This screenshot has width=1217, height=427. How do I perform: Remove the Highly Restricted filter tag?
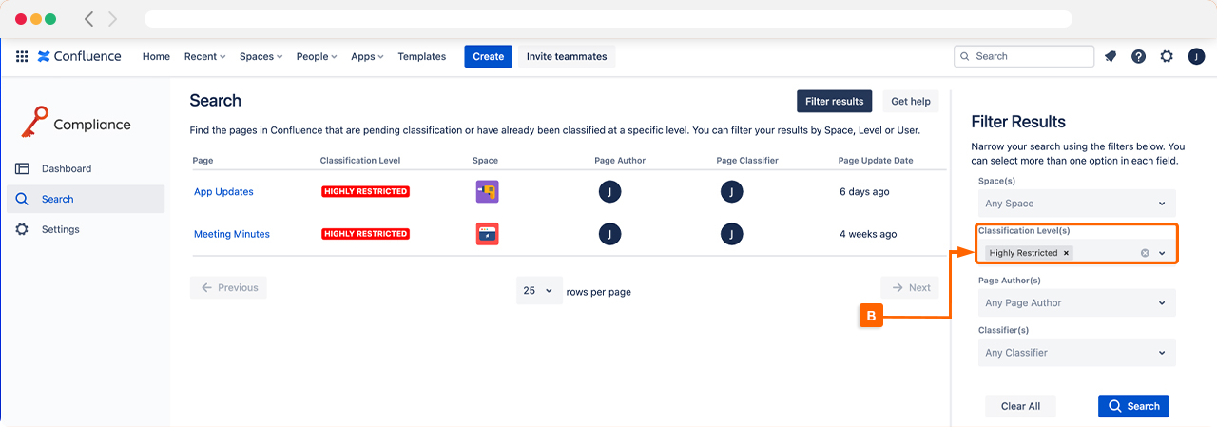[x=1066, y=253]
